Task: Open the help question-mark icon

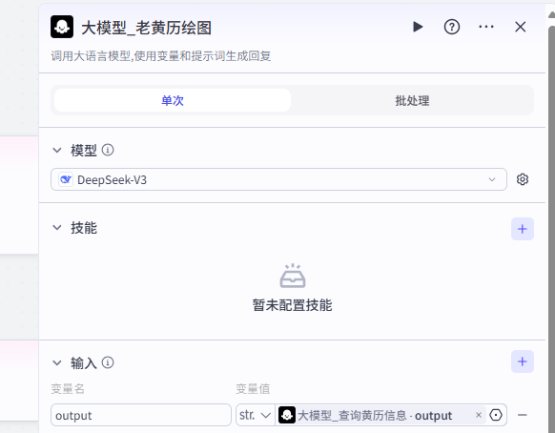Action: tap(452, 27)
